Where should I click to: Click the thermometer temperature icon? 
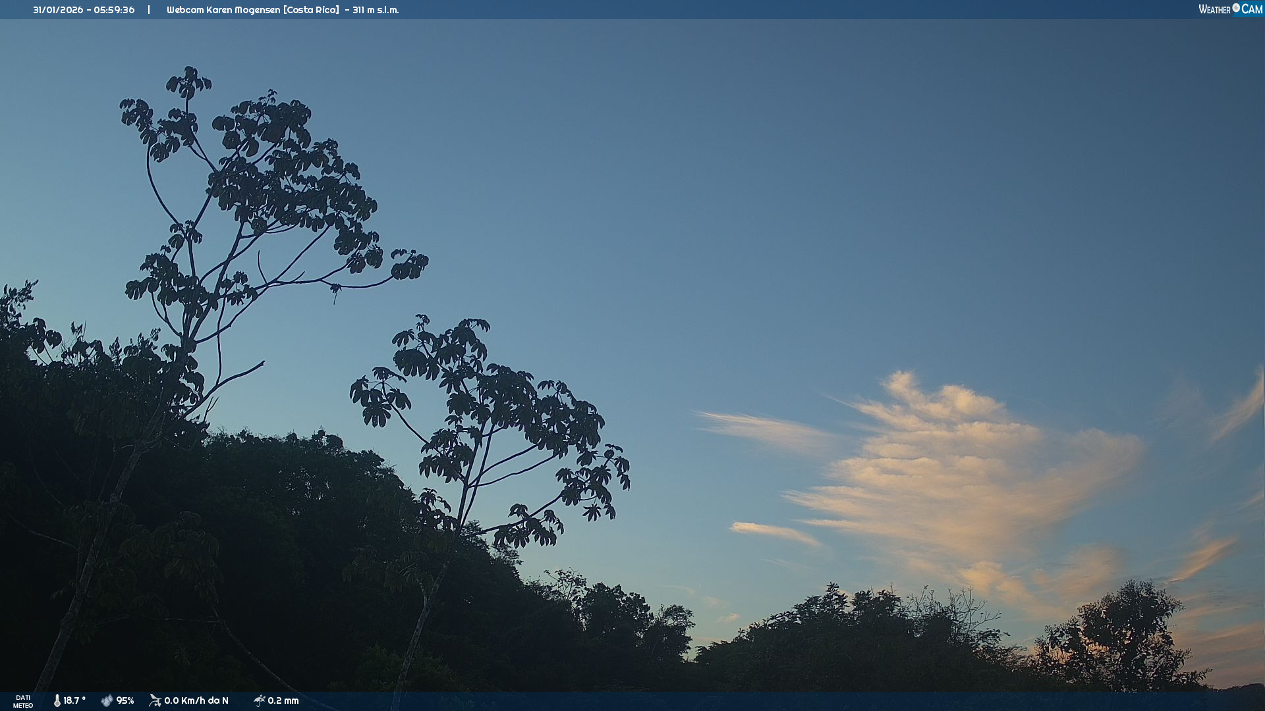click(57, 700)
